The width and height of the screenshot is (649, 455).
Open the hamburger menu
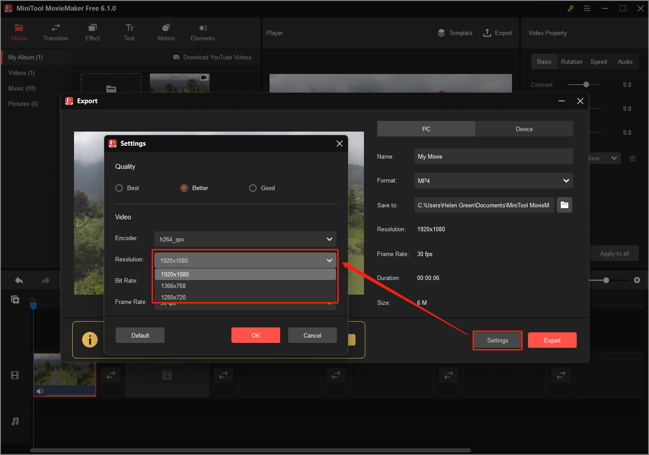pyautogui.click(x=587, y=8)
